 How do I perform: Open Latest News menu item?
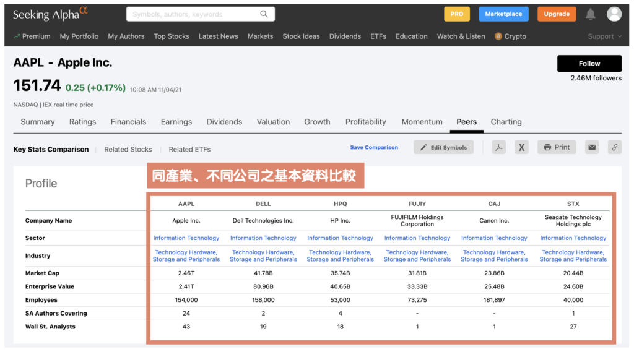tap(219, 36)
